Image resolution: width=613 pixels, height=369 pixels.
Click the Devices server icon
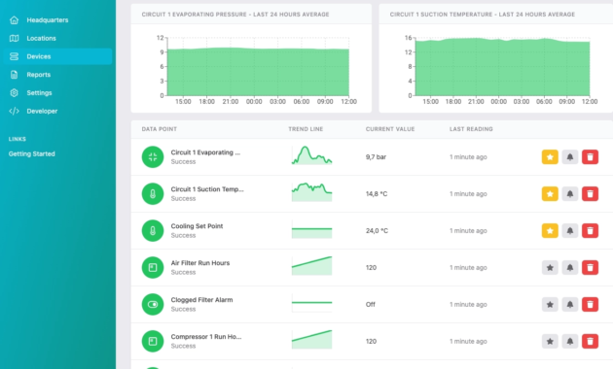pos(14,56)
